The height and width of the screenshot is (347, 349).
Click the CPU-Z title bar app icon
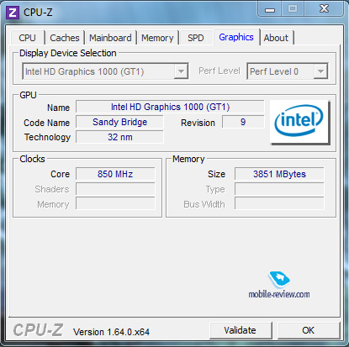coord(13,13)
